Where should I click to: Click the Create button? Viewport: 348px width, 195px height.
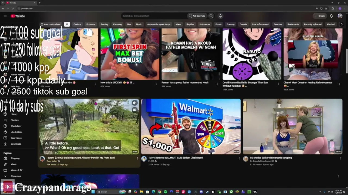coord(319,16)
